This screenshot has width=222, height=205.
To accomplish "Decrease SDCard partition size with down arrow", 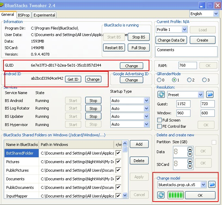I will click(x=189, y=167).
